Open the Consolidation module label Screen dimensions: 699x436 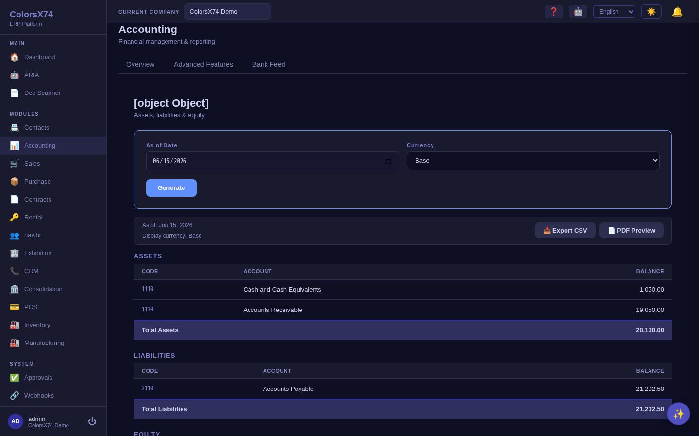click(43, 289)
